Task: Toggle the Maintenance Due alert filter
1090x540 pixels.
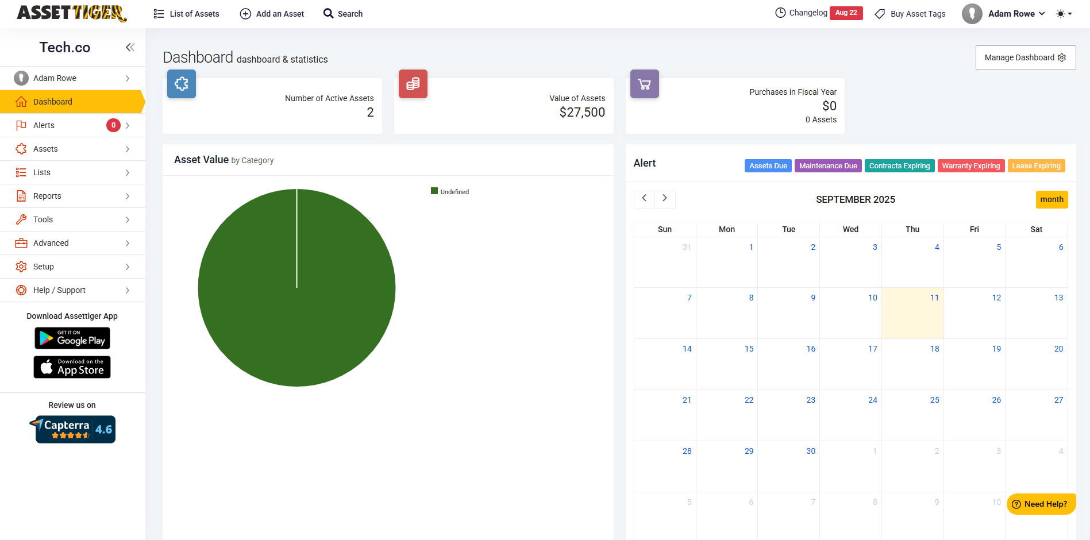Action: (x=828, y=166)
